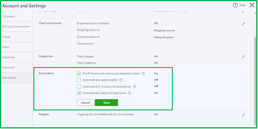Viewport: 258px width, 129px height.
Task: Edit the Categories section pencil icon
Action: [x=243, y=57]
